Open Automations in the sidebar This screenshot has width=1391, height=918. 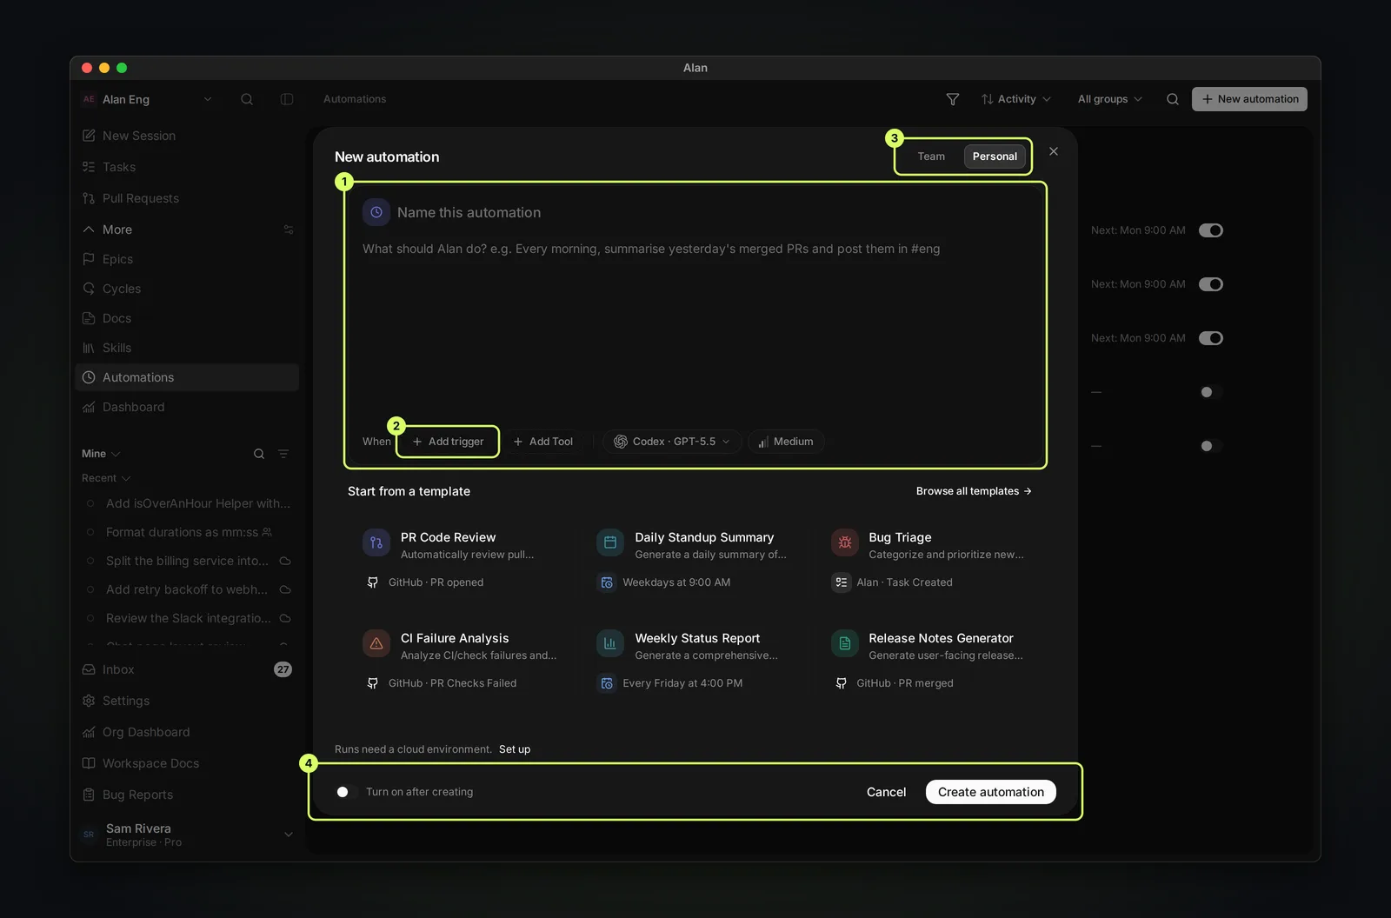pyautogui.click(x=187, y=377)
